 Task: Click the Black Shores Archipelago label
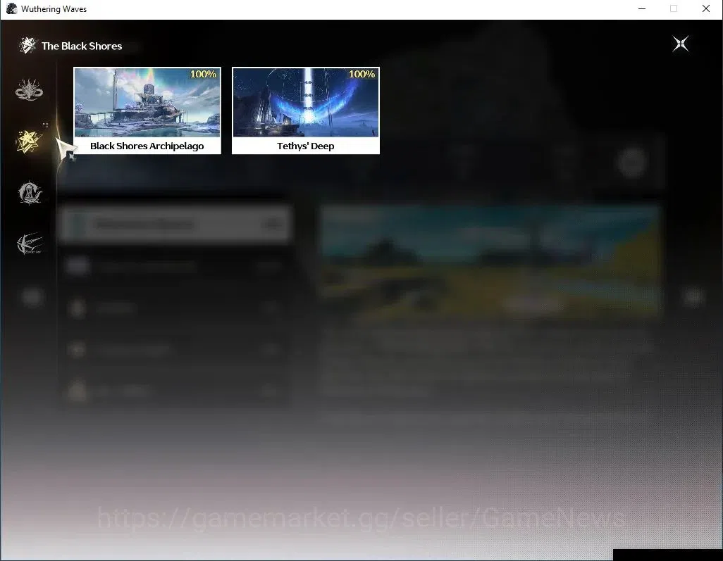pyautogui.click(x=147, y=146)
